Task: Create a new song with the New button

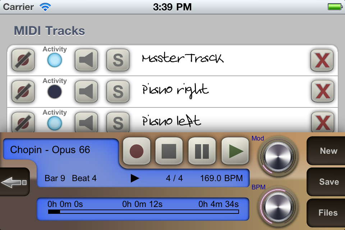Action: coord(326,151)
